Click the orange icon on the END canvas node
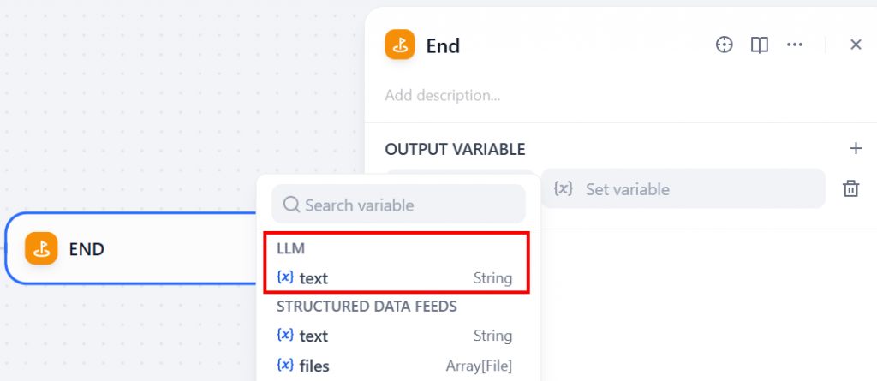The image size is (877, 381). point(40,249)
